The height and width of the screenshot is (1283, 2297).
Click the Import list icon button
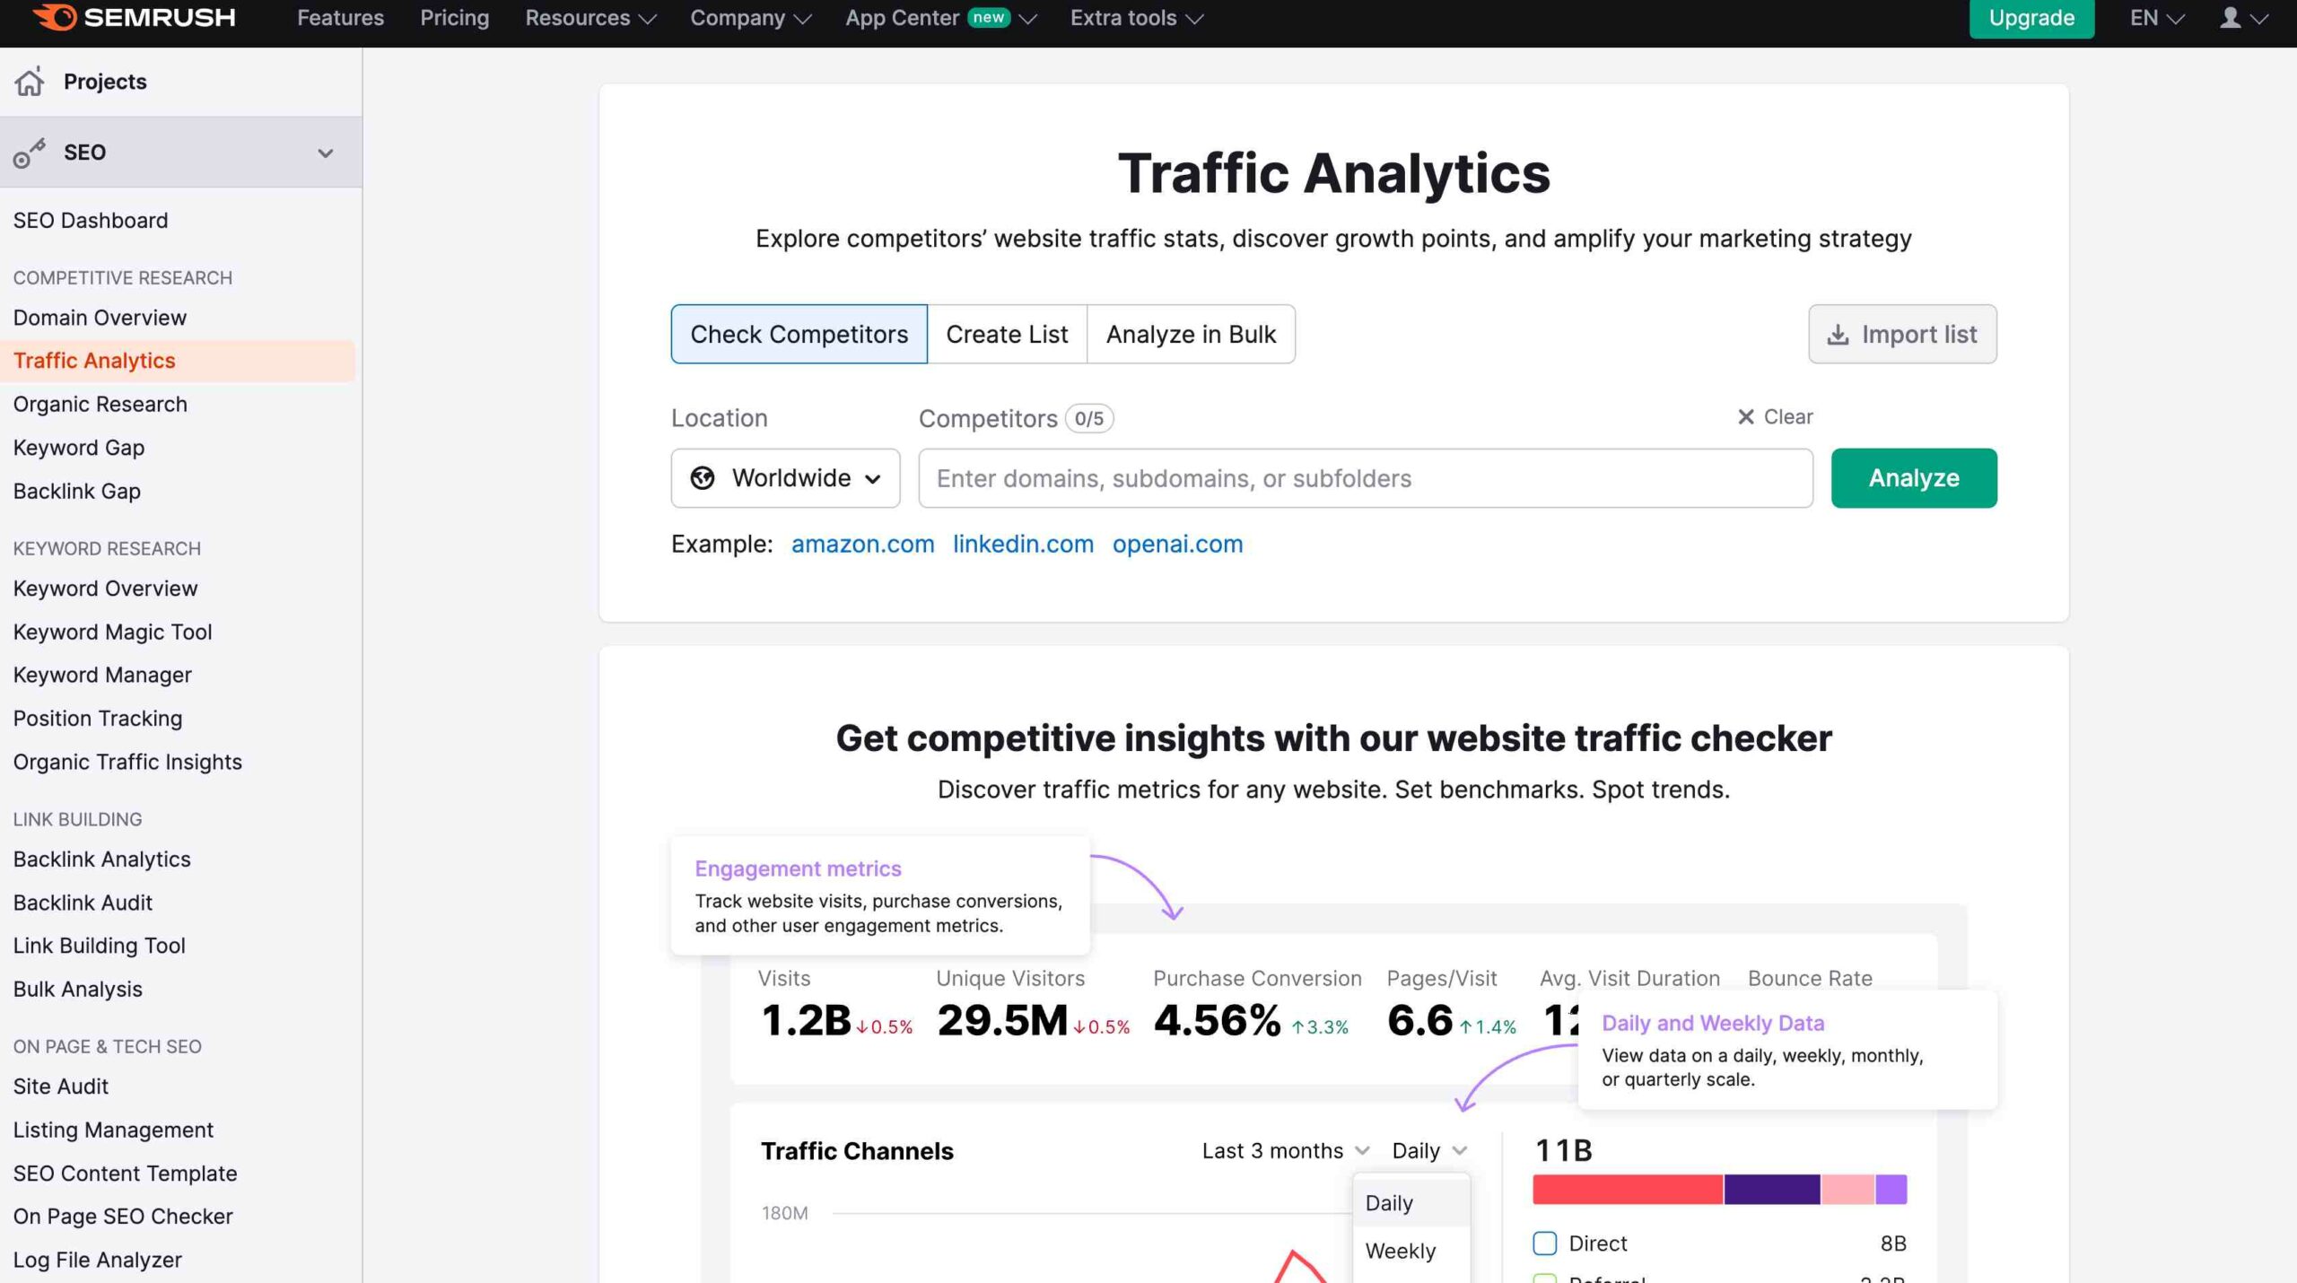[x=1835, y=333]
